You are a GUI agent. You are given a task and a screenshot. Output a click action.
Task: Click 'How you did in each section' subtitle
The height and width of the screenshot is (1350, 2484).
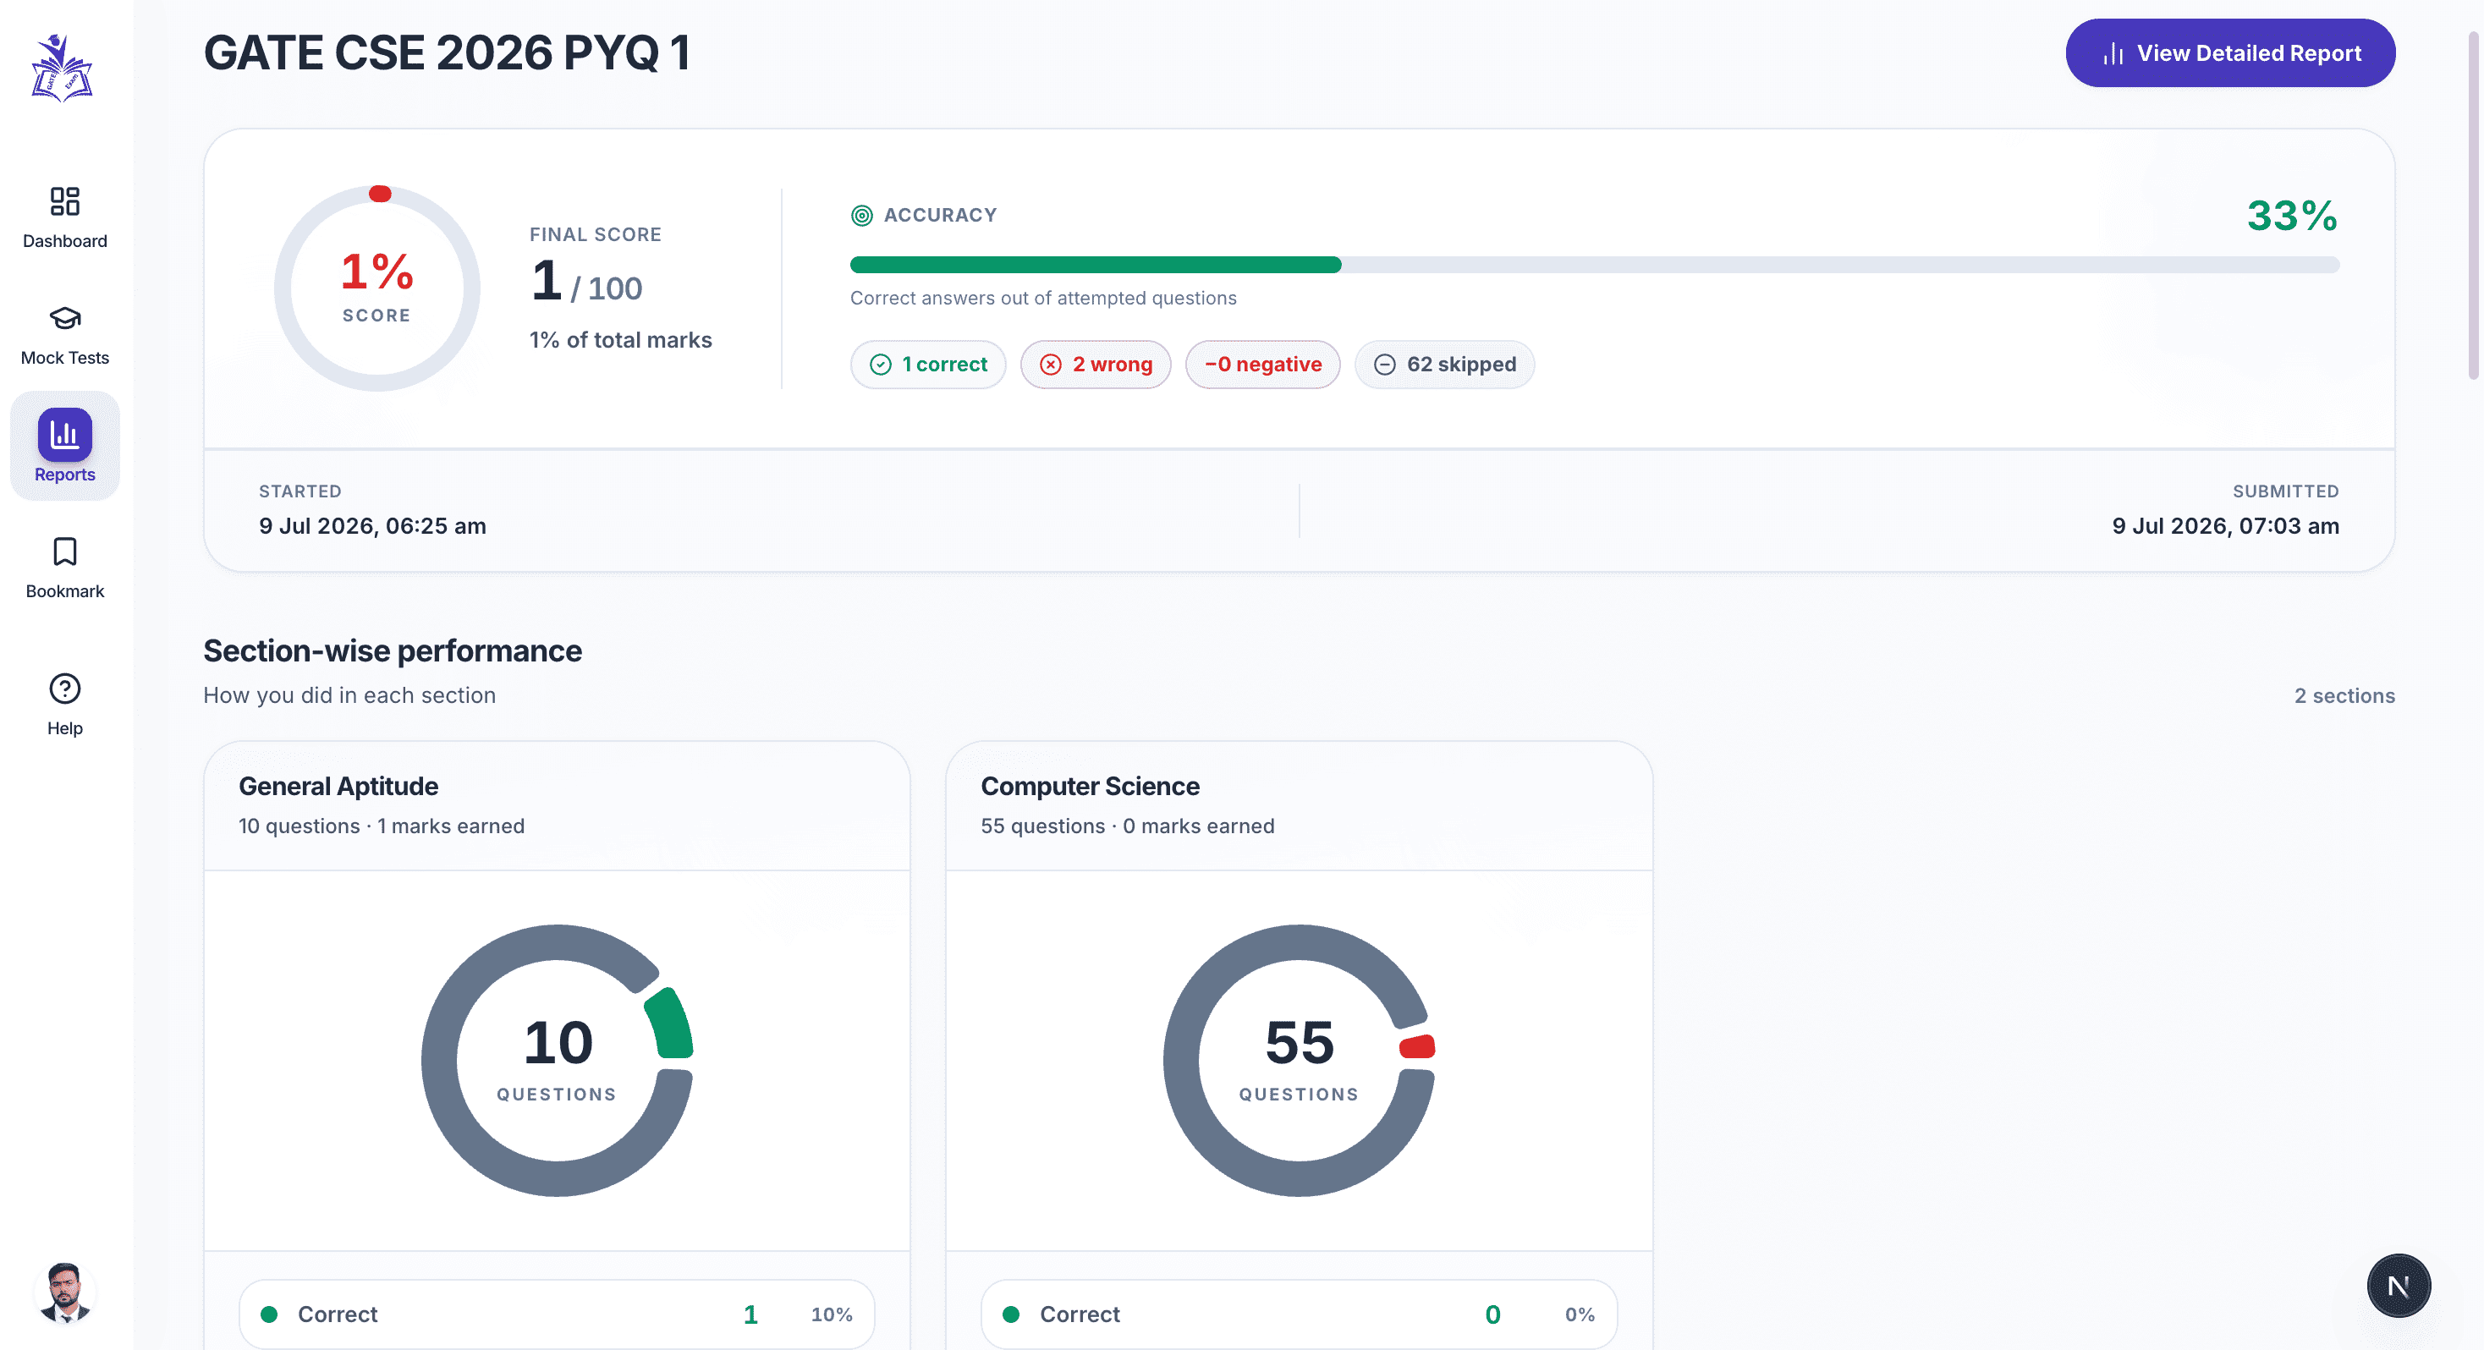click(x=349, y=695)
